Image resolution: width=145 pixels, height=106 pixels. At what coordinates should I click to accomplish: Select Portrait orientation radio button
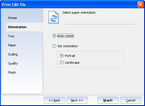pyautogui.click(x=62, y=56)
